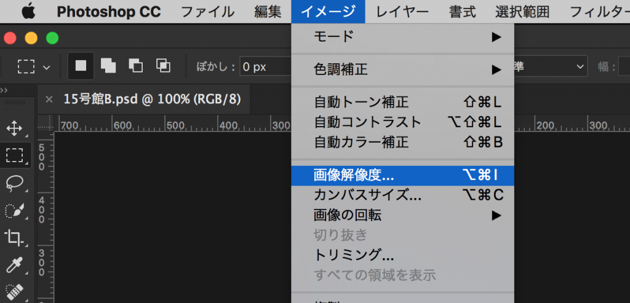Open the Apple menu

(x=29, y=12)
